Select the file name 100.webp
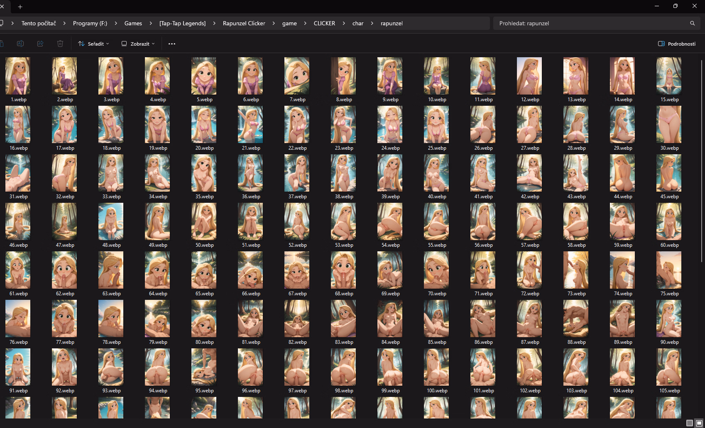Image resolution: width=705 pixels, height=428 pixels. click(437, 391)
